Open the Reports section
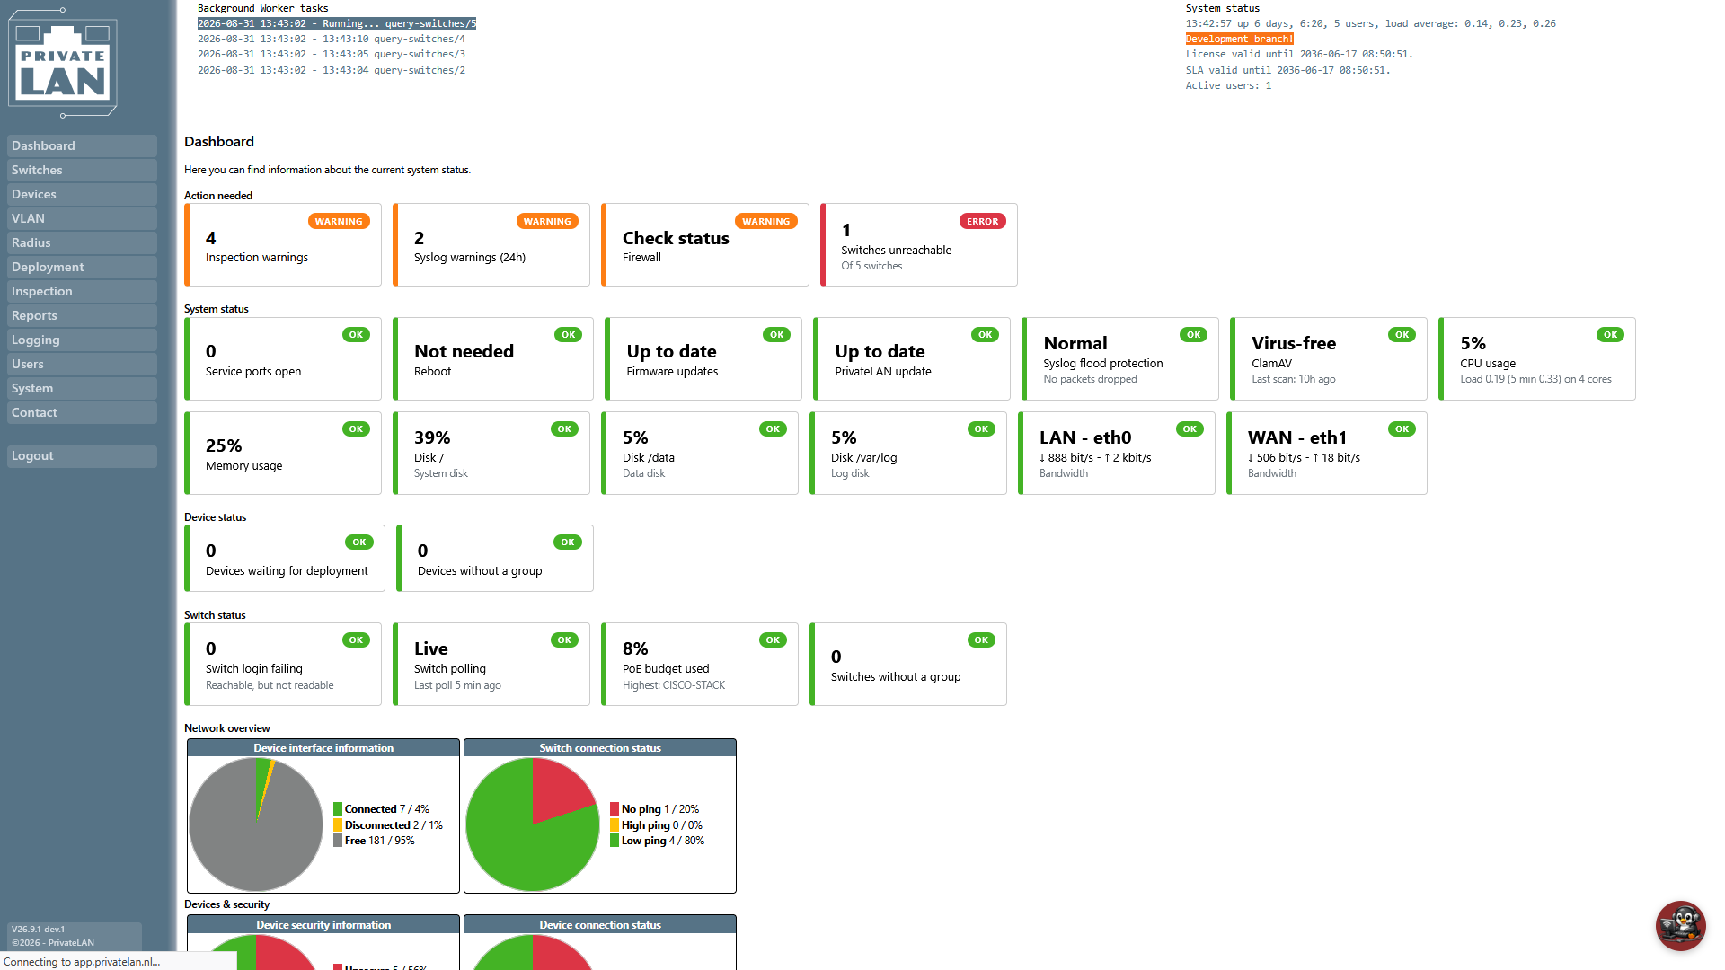Viewport: 1725px width, 970px height. (82, 315)
